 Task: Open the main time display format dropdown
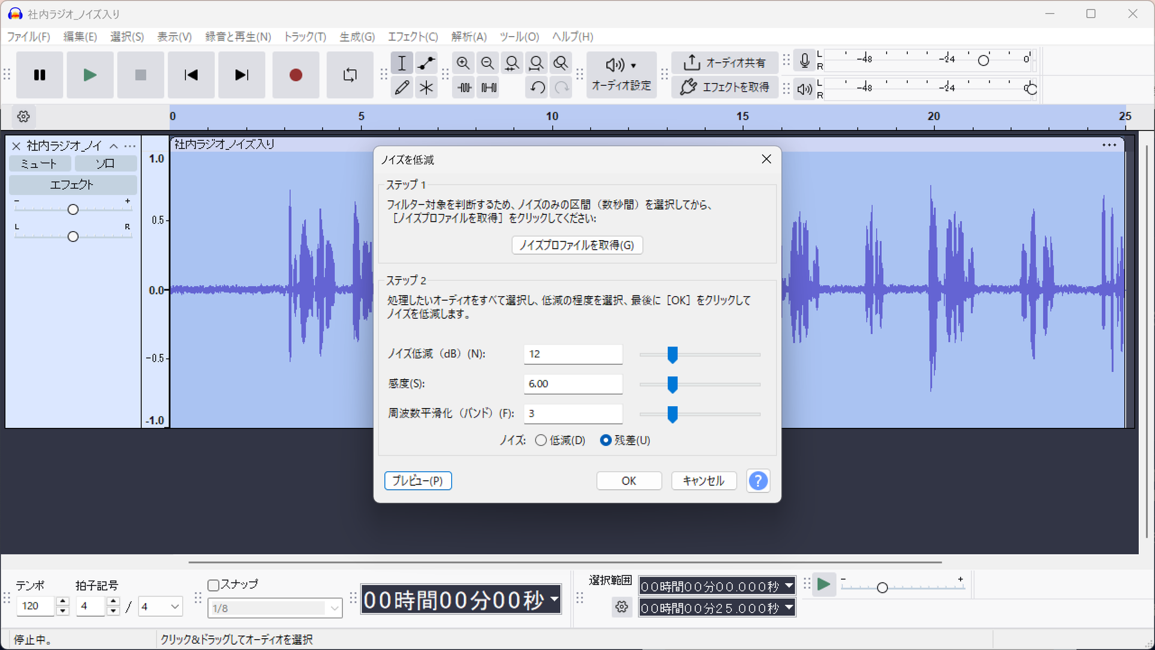pyautogui.click(x=554, y=599)
